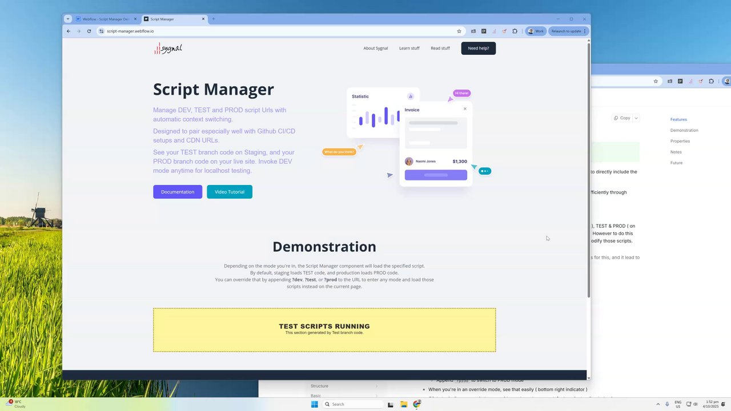Select Future in background window outline
731x411 pixels.
coord(676,163)
